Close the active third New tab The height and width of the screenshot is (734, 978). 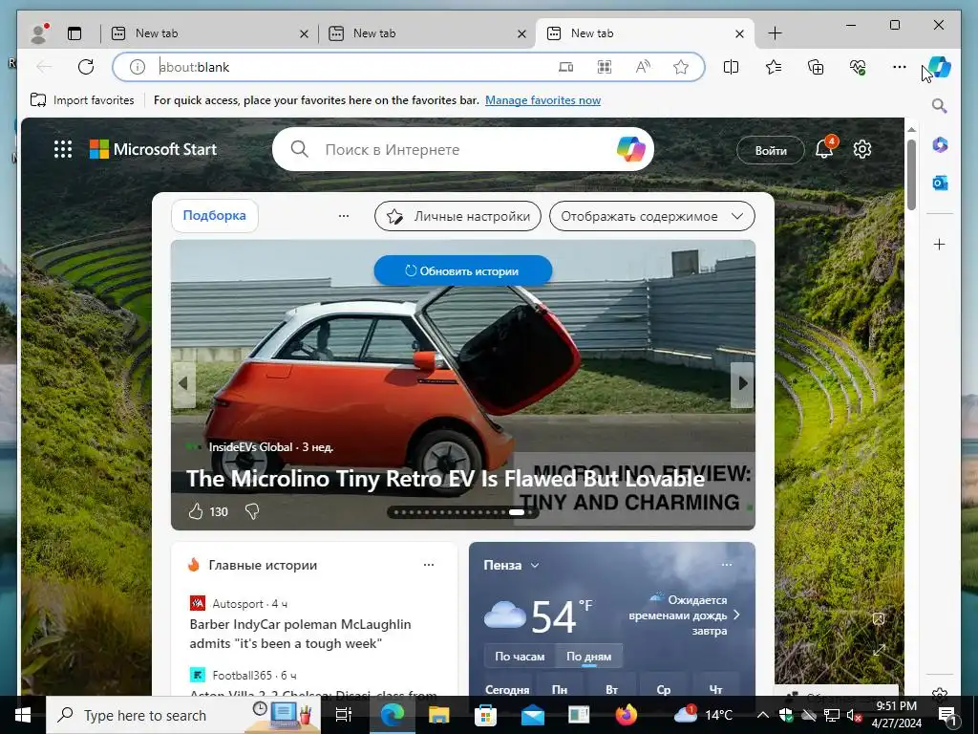tap(739, 33)
